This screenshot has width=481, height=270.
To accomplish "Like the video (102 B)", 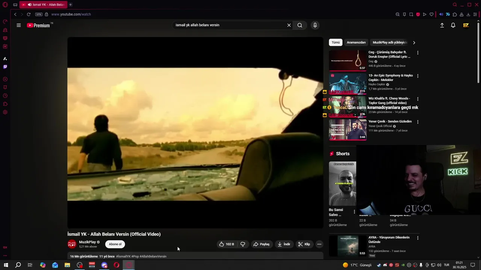I will (227, 244).
